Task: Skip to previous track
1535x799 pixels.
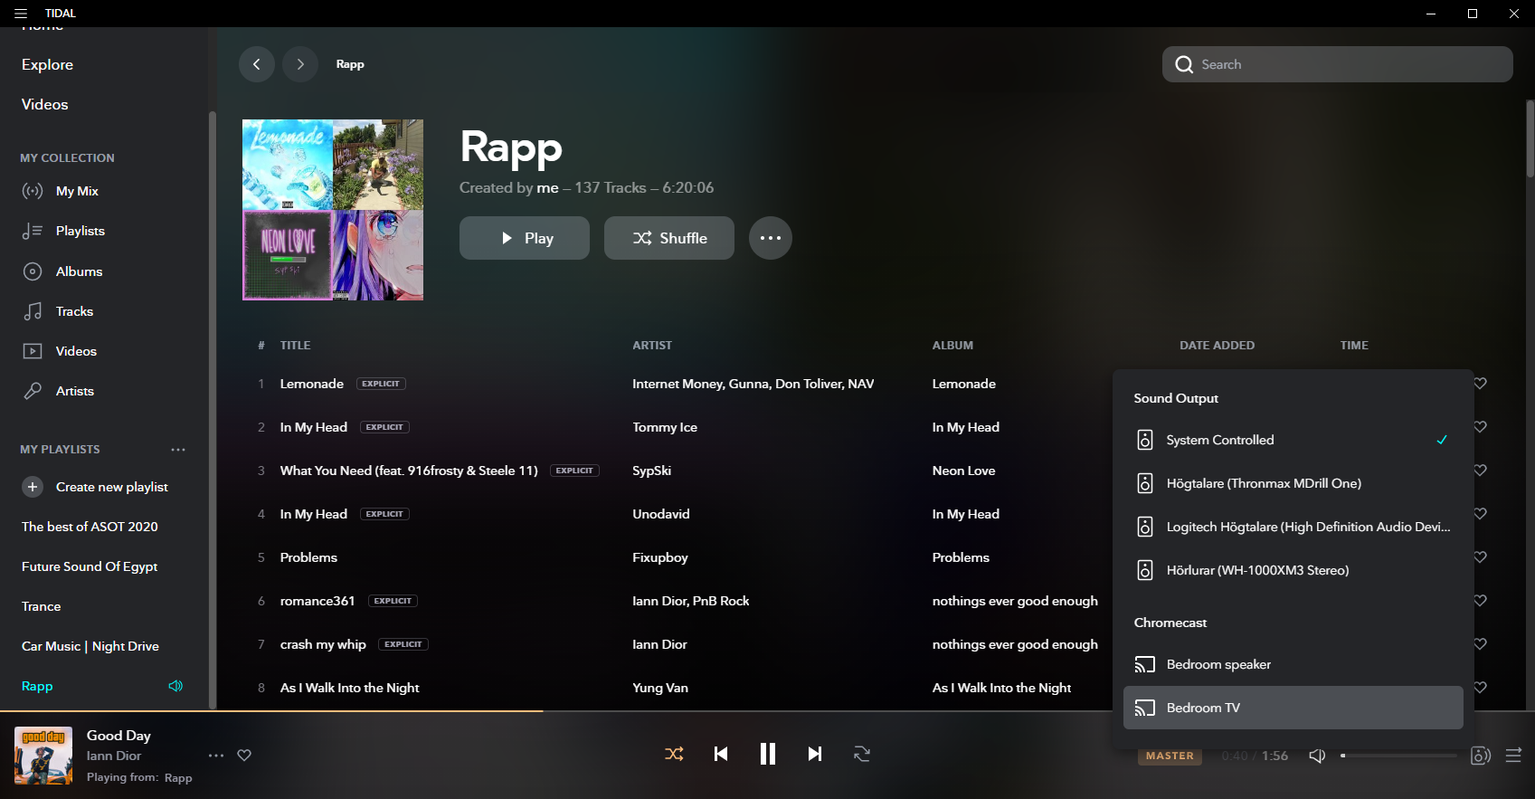Action: pos(721,754)
